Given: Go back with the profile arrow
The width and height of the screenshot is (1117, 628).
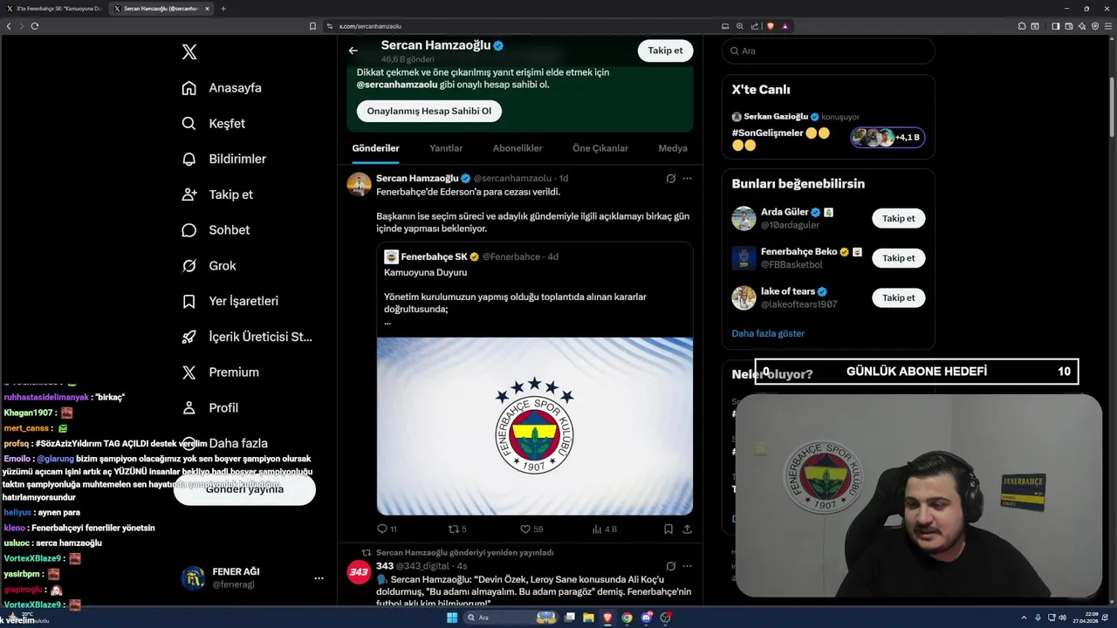Looking at the screenshot, I should (353, 51).
